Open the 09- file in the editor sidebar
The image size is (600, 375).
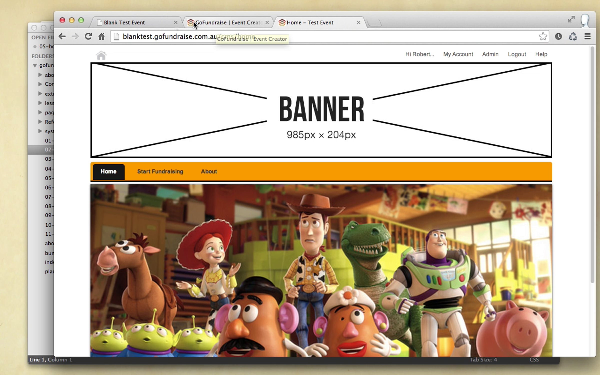(x=49, y=215)
